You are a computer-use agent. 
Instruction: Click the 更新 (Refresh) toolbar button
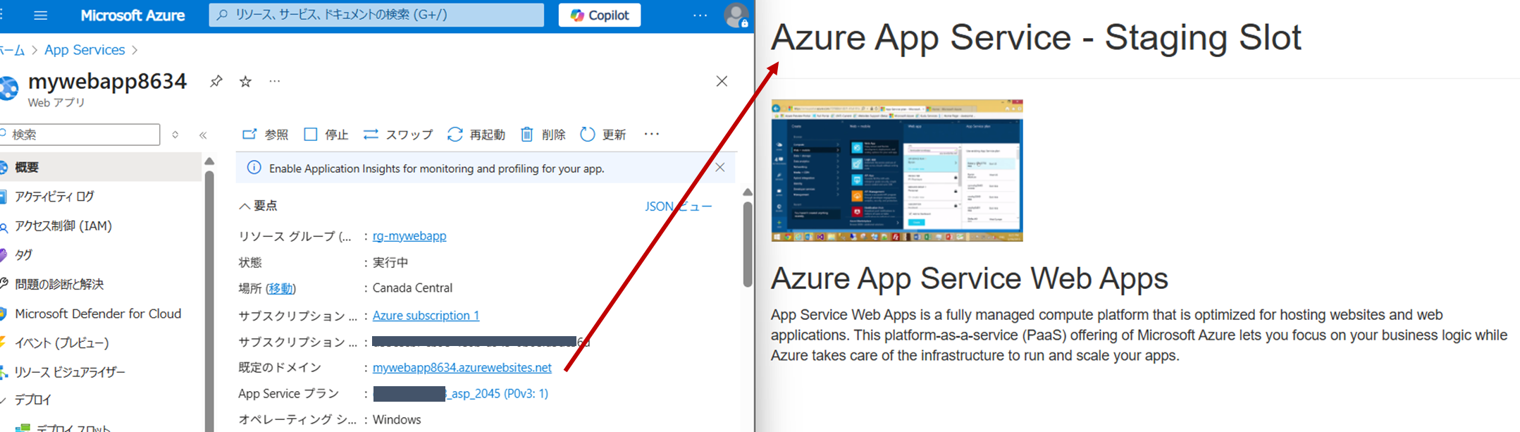pyautogui.click(x=603, y=135)
